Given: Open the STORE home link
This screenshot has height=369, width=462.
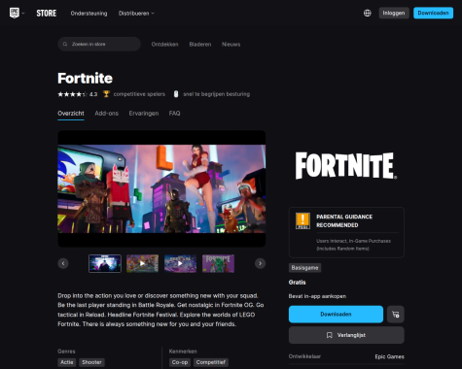Looking at the screenshot, I should [x=47, y=14].
